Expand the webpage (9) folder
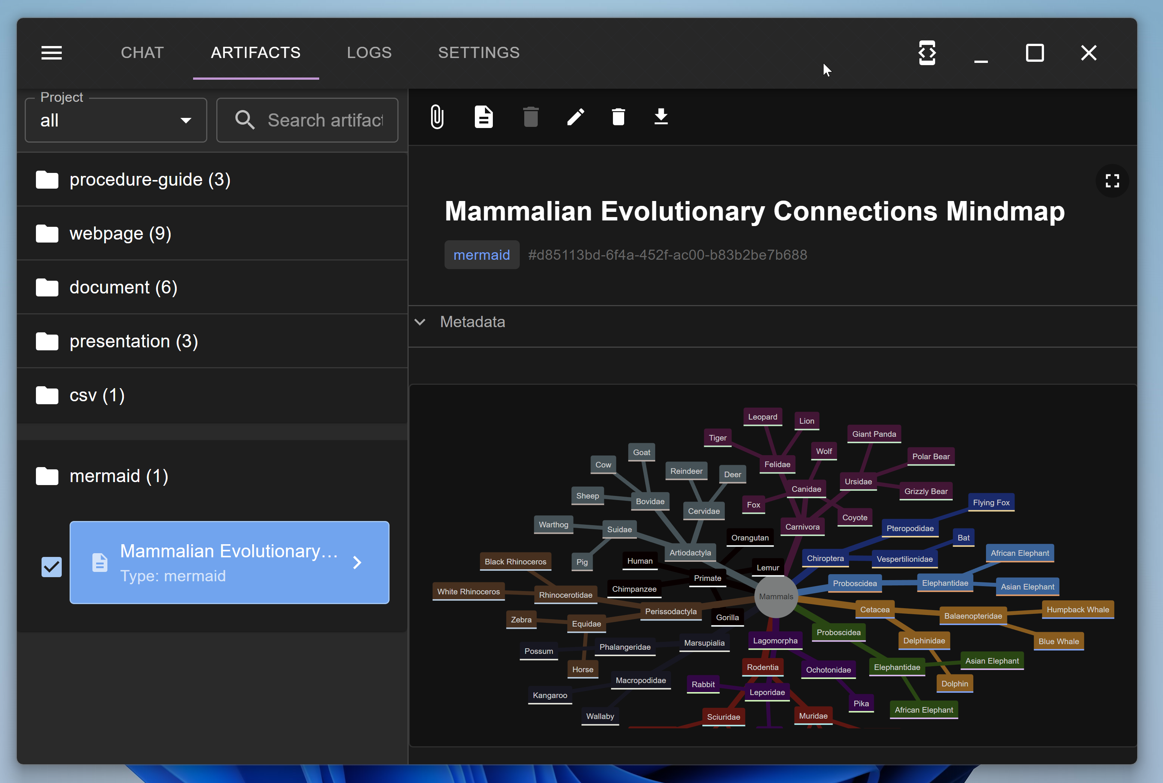Viewport: 1163px width, 783px height. (212, 234)
